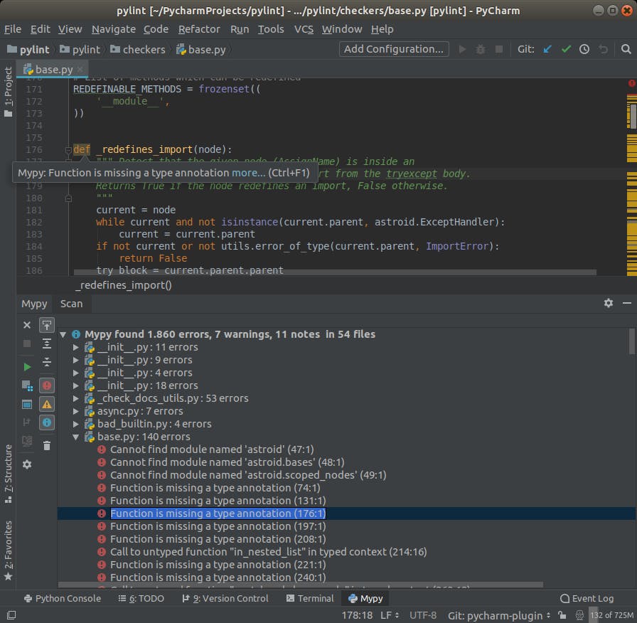Image resolution: width=637 pixels, height=623 pixels.
Task: Open Mypy tab options gear at panel top-right
Action: tap(609, 304)
